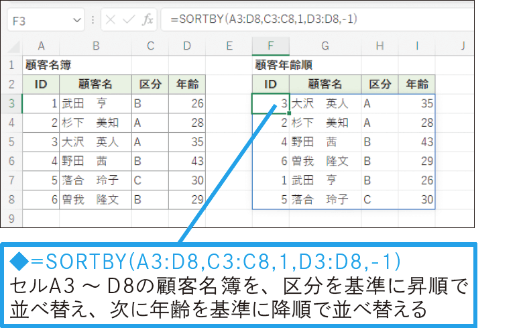Open the Insert Function fx icon
The width and height of the screenshot is (525, 328).
148,20
